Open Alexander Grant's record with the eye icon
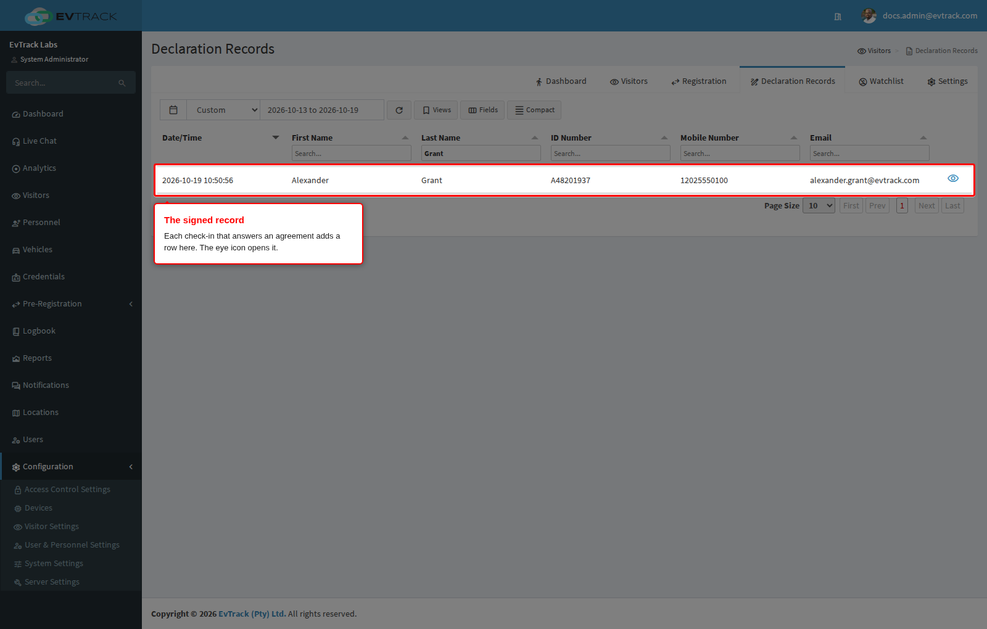This screenshot has height=629, width=987. pos(953,178)
